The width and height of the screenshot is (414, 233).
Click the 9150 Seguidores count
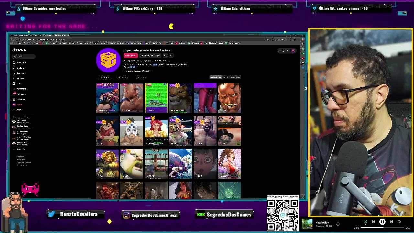[145, 61]
